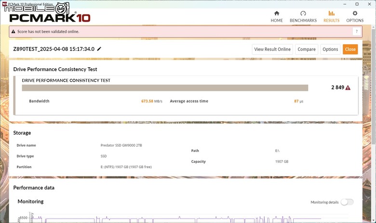Select the RESULTS tab
This screenshot has height=223, width=376.
coord(331,16)
